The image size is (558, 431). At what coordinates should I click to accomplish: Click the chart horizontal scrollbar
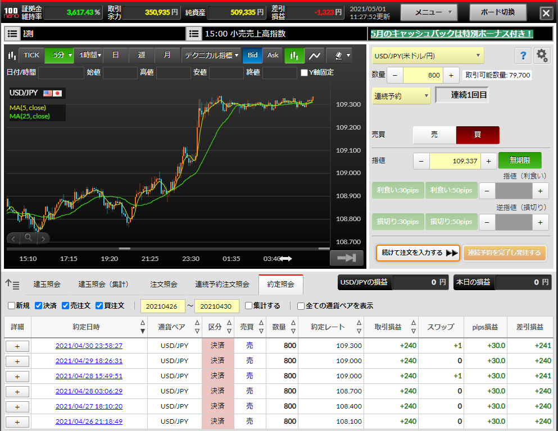coord(168,249)
